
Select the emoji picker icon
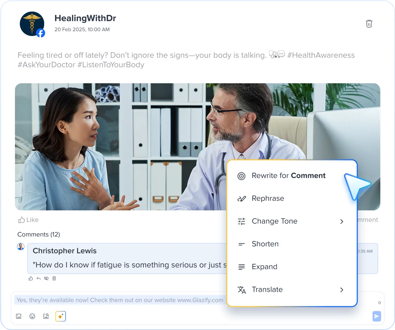point(32,316)
